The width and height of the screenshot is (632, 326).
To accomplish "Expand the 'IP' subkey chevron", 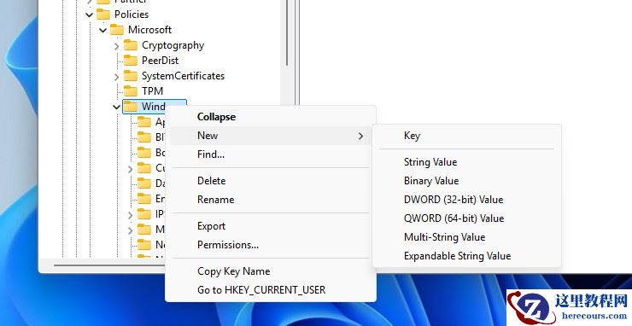I will (130, 215).
